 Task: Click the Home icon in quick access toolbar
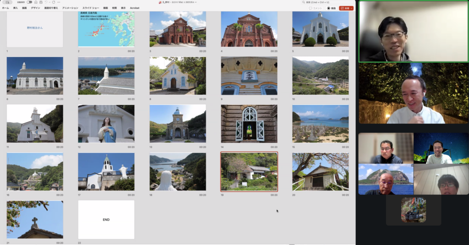point(35,2)
